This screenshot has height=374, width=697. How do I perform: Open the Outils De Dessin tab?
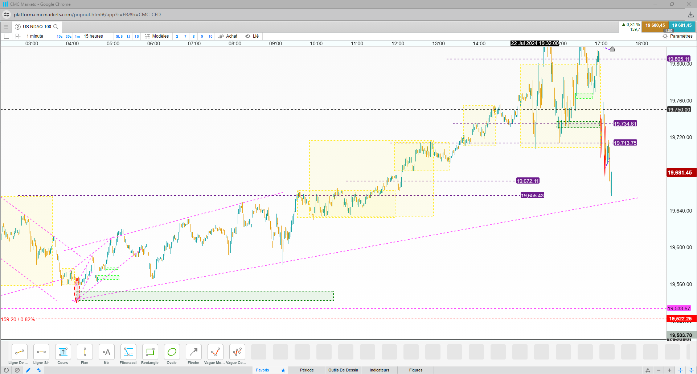pos(343,370)
